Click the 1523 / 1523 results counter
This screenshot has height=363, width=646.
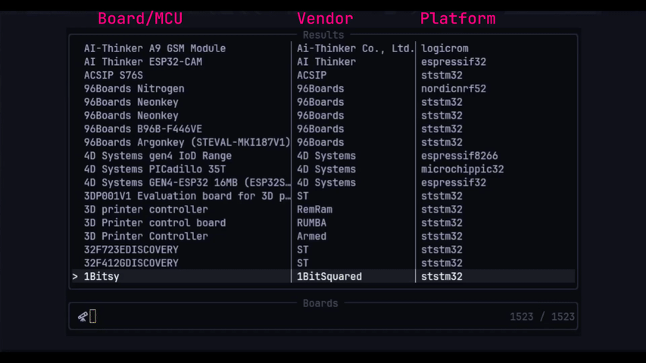coord(542,317)
